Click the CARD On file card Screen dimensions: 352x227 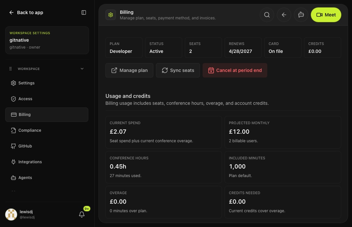(x=283, y=48)
